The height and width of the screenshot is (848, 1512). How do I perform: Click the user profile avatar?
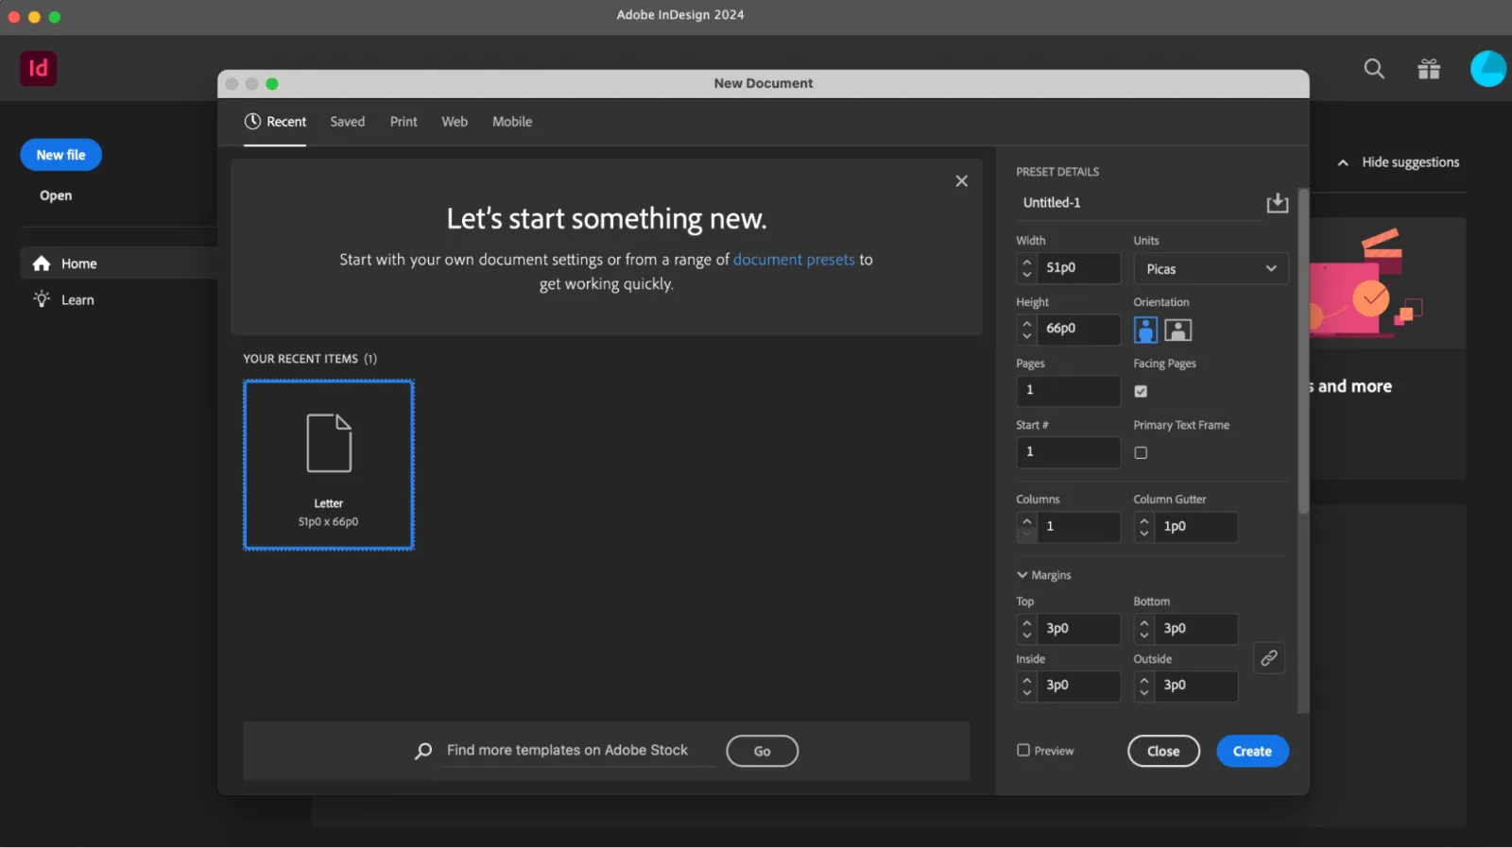click(1487, 69)
